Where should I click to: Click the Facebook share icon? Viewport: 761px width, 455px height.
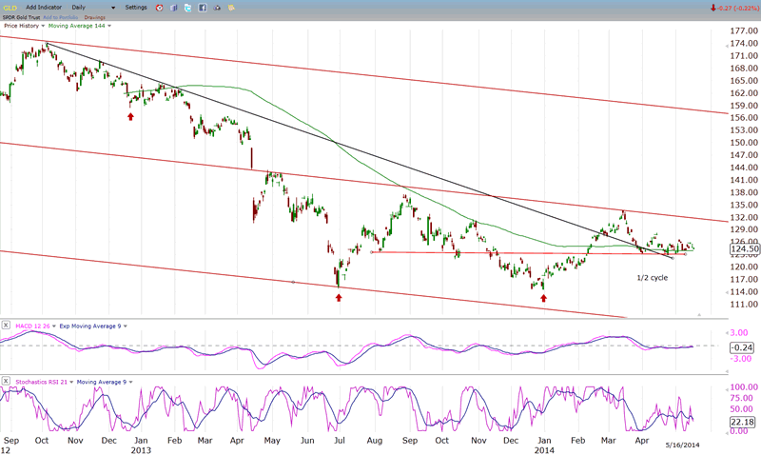point(202,8)
